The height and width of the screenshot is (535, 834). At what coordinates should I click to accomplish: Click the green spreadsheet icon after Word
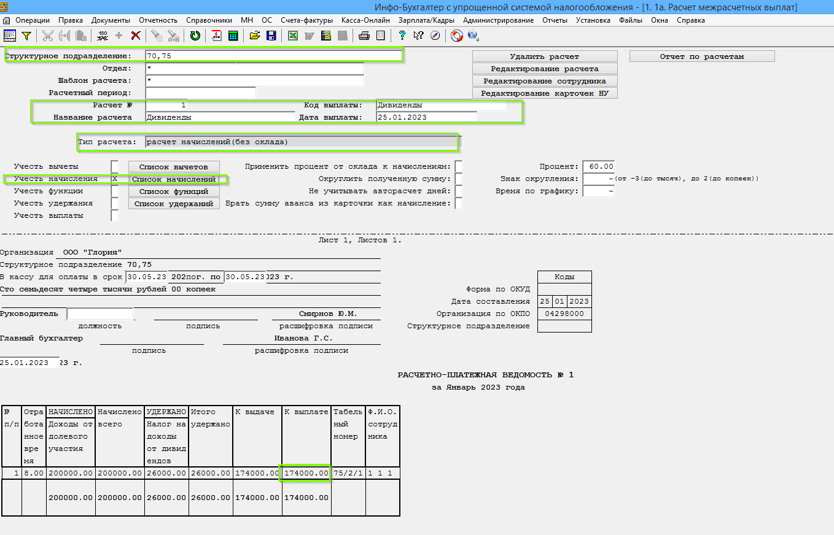tap(325, 36)
